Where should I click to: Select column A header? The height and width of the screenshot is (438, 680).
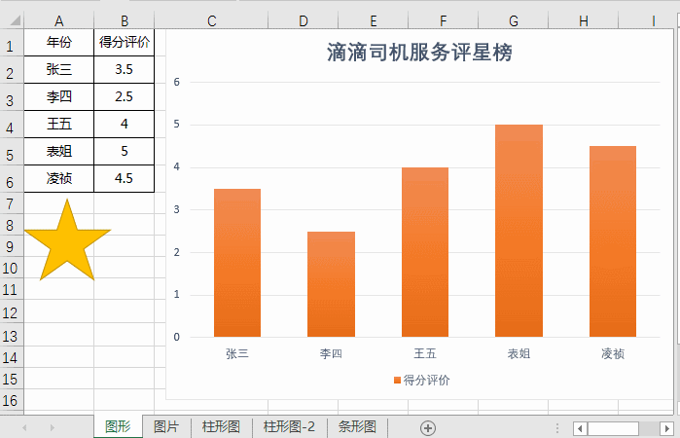(x=59, y=20)
